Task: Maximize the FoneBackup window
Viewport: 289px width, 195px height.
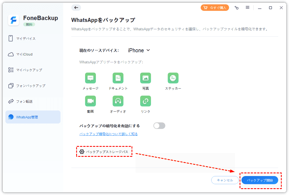Action: tap(270, 8)
